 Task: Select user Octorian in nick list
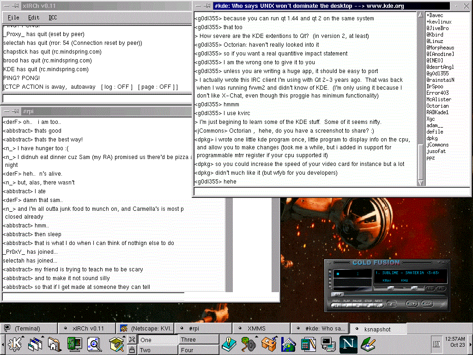[x=437, y=106]
